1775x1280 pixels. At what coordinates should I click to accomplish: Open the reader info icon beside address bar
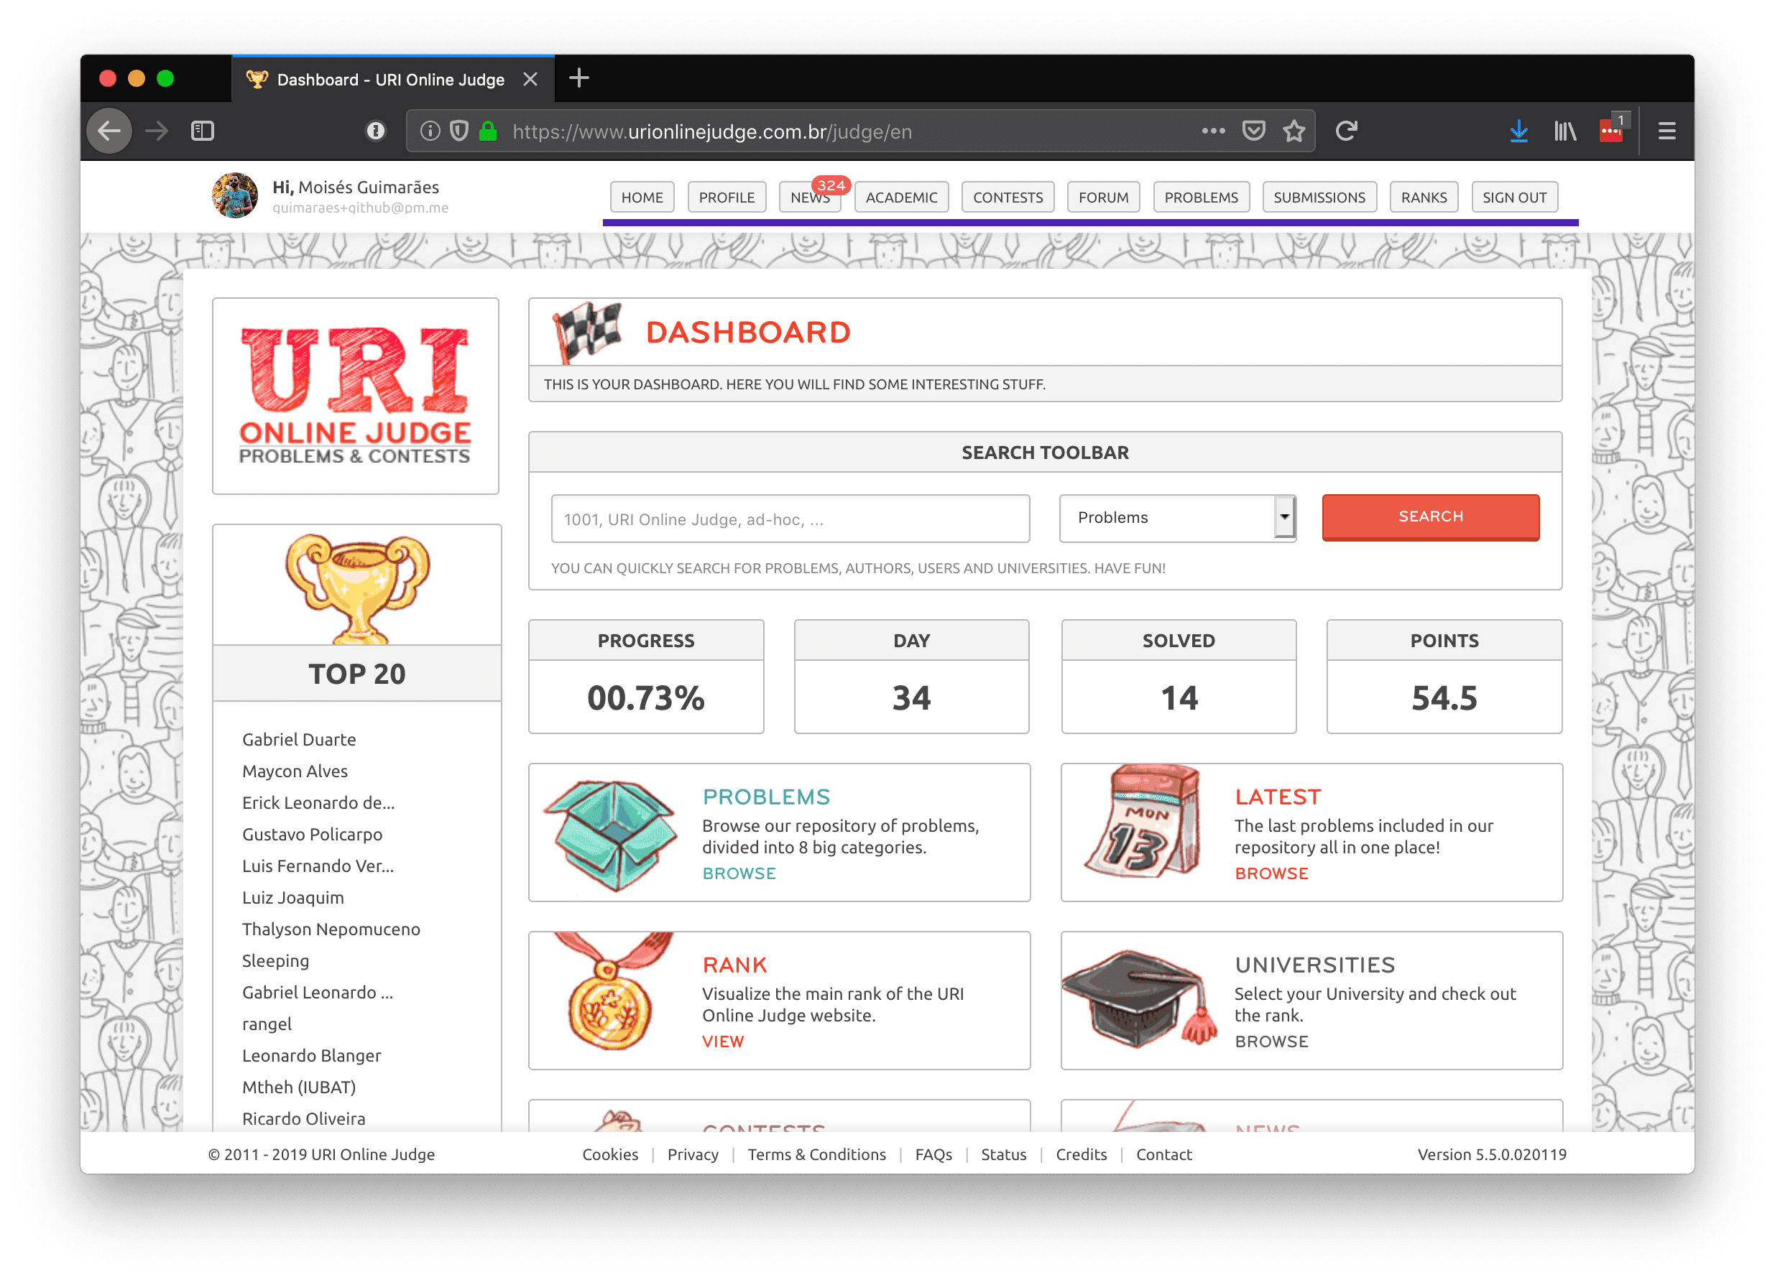click(x=376, y=131)
